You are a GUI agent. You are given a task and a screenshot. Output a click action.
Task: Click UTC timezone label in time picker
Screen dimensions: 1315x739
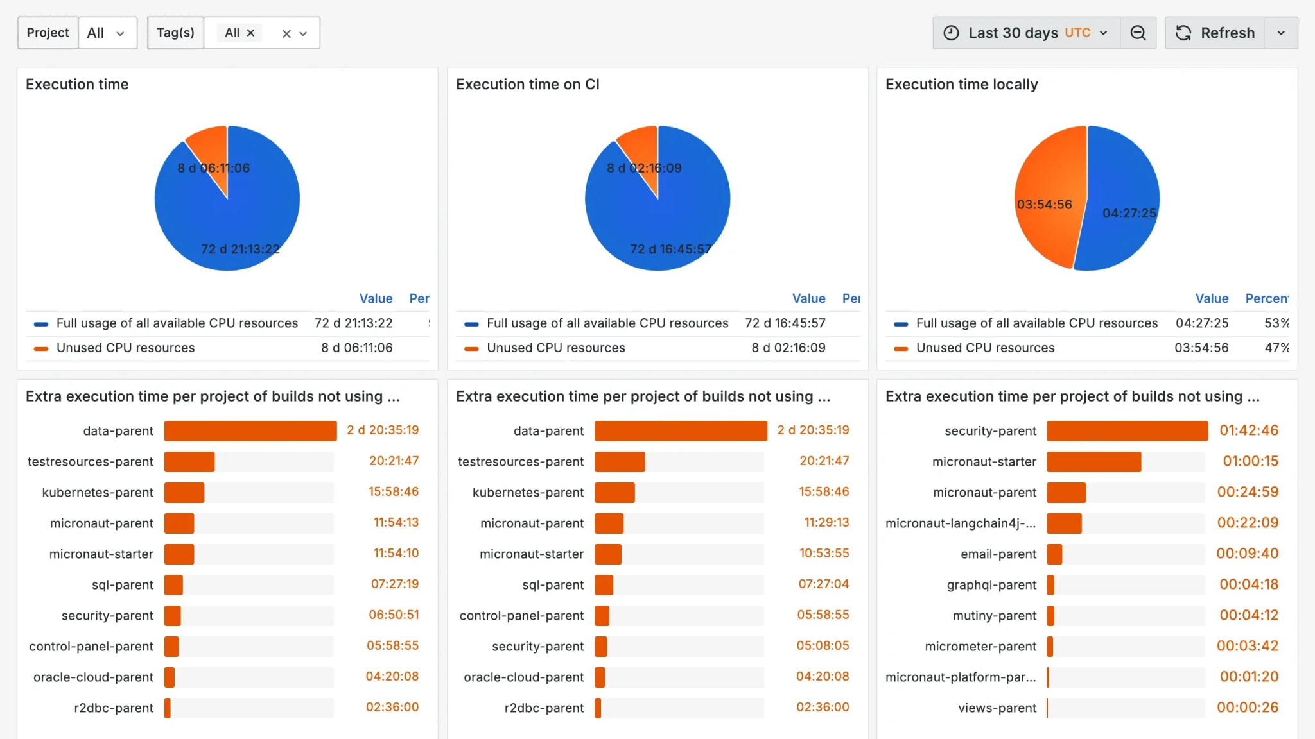(1077, 33)
